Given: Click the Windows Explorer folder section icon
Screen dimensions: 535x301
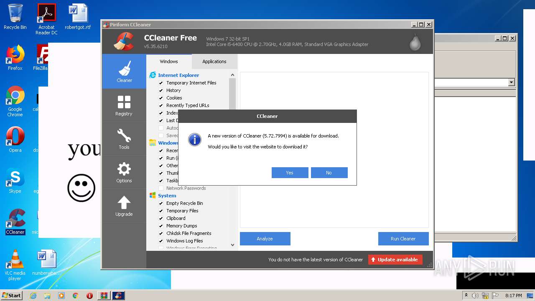Looking at the screenshot, I should click(153, 143).
